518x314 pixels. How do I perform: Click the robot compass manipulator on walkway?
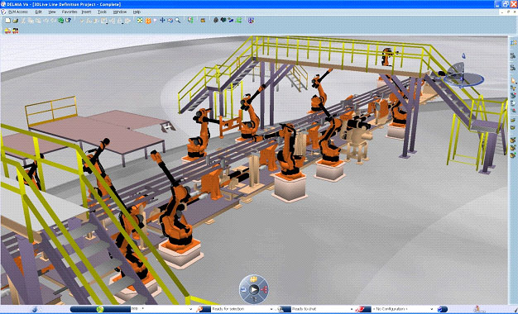pos(463,75)
